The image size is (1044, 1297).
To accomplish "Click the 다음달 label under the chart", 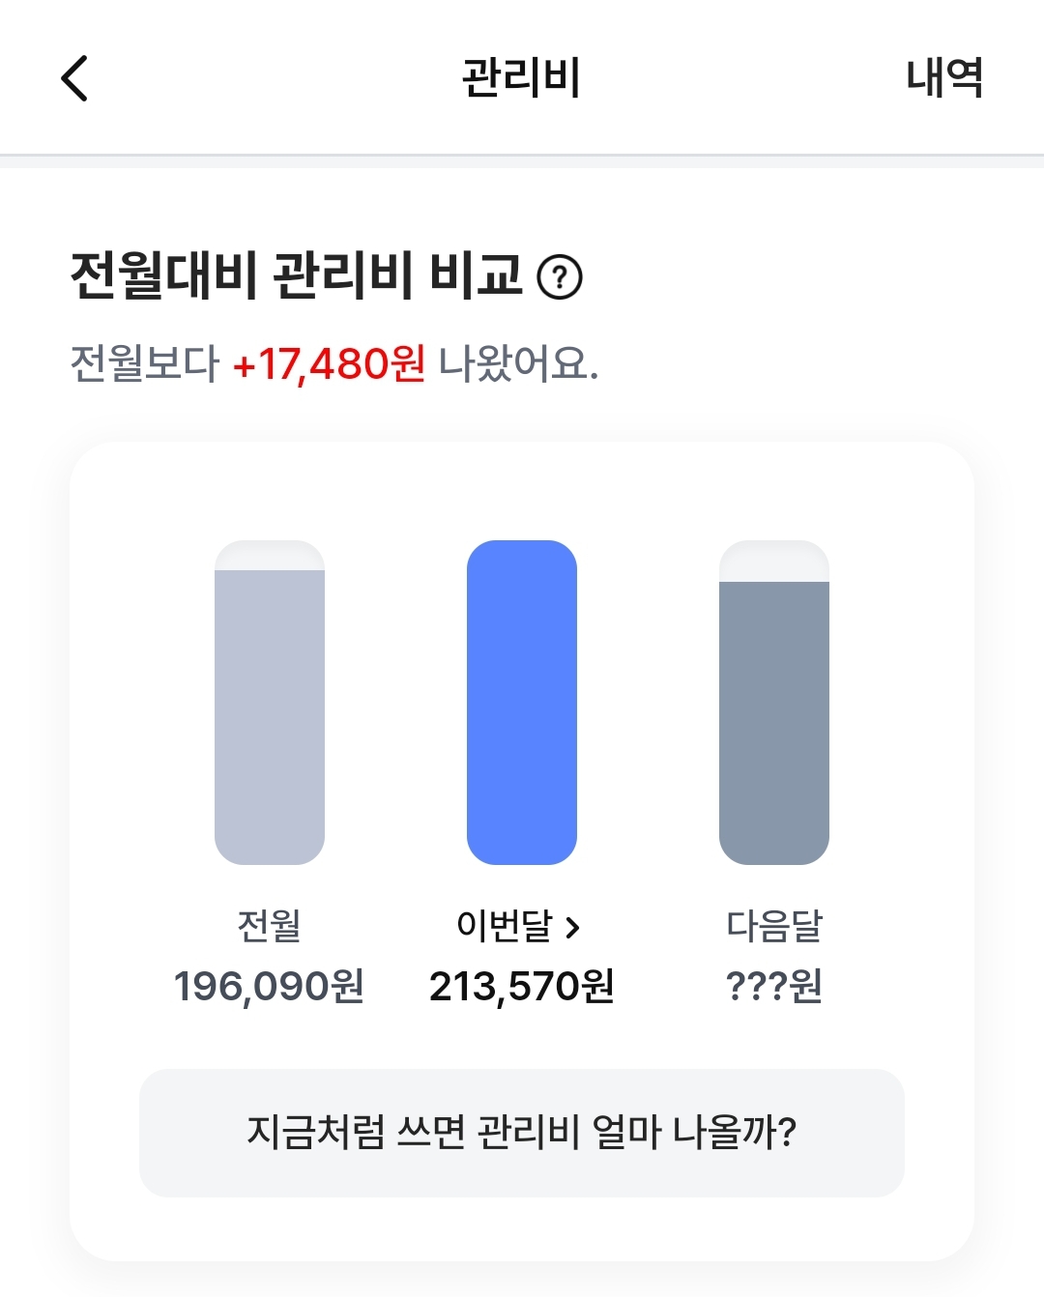I will (x=773, y=926).
